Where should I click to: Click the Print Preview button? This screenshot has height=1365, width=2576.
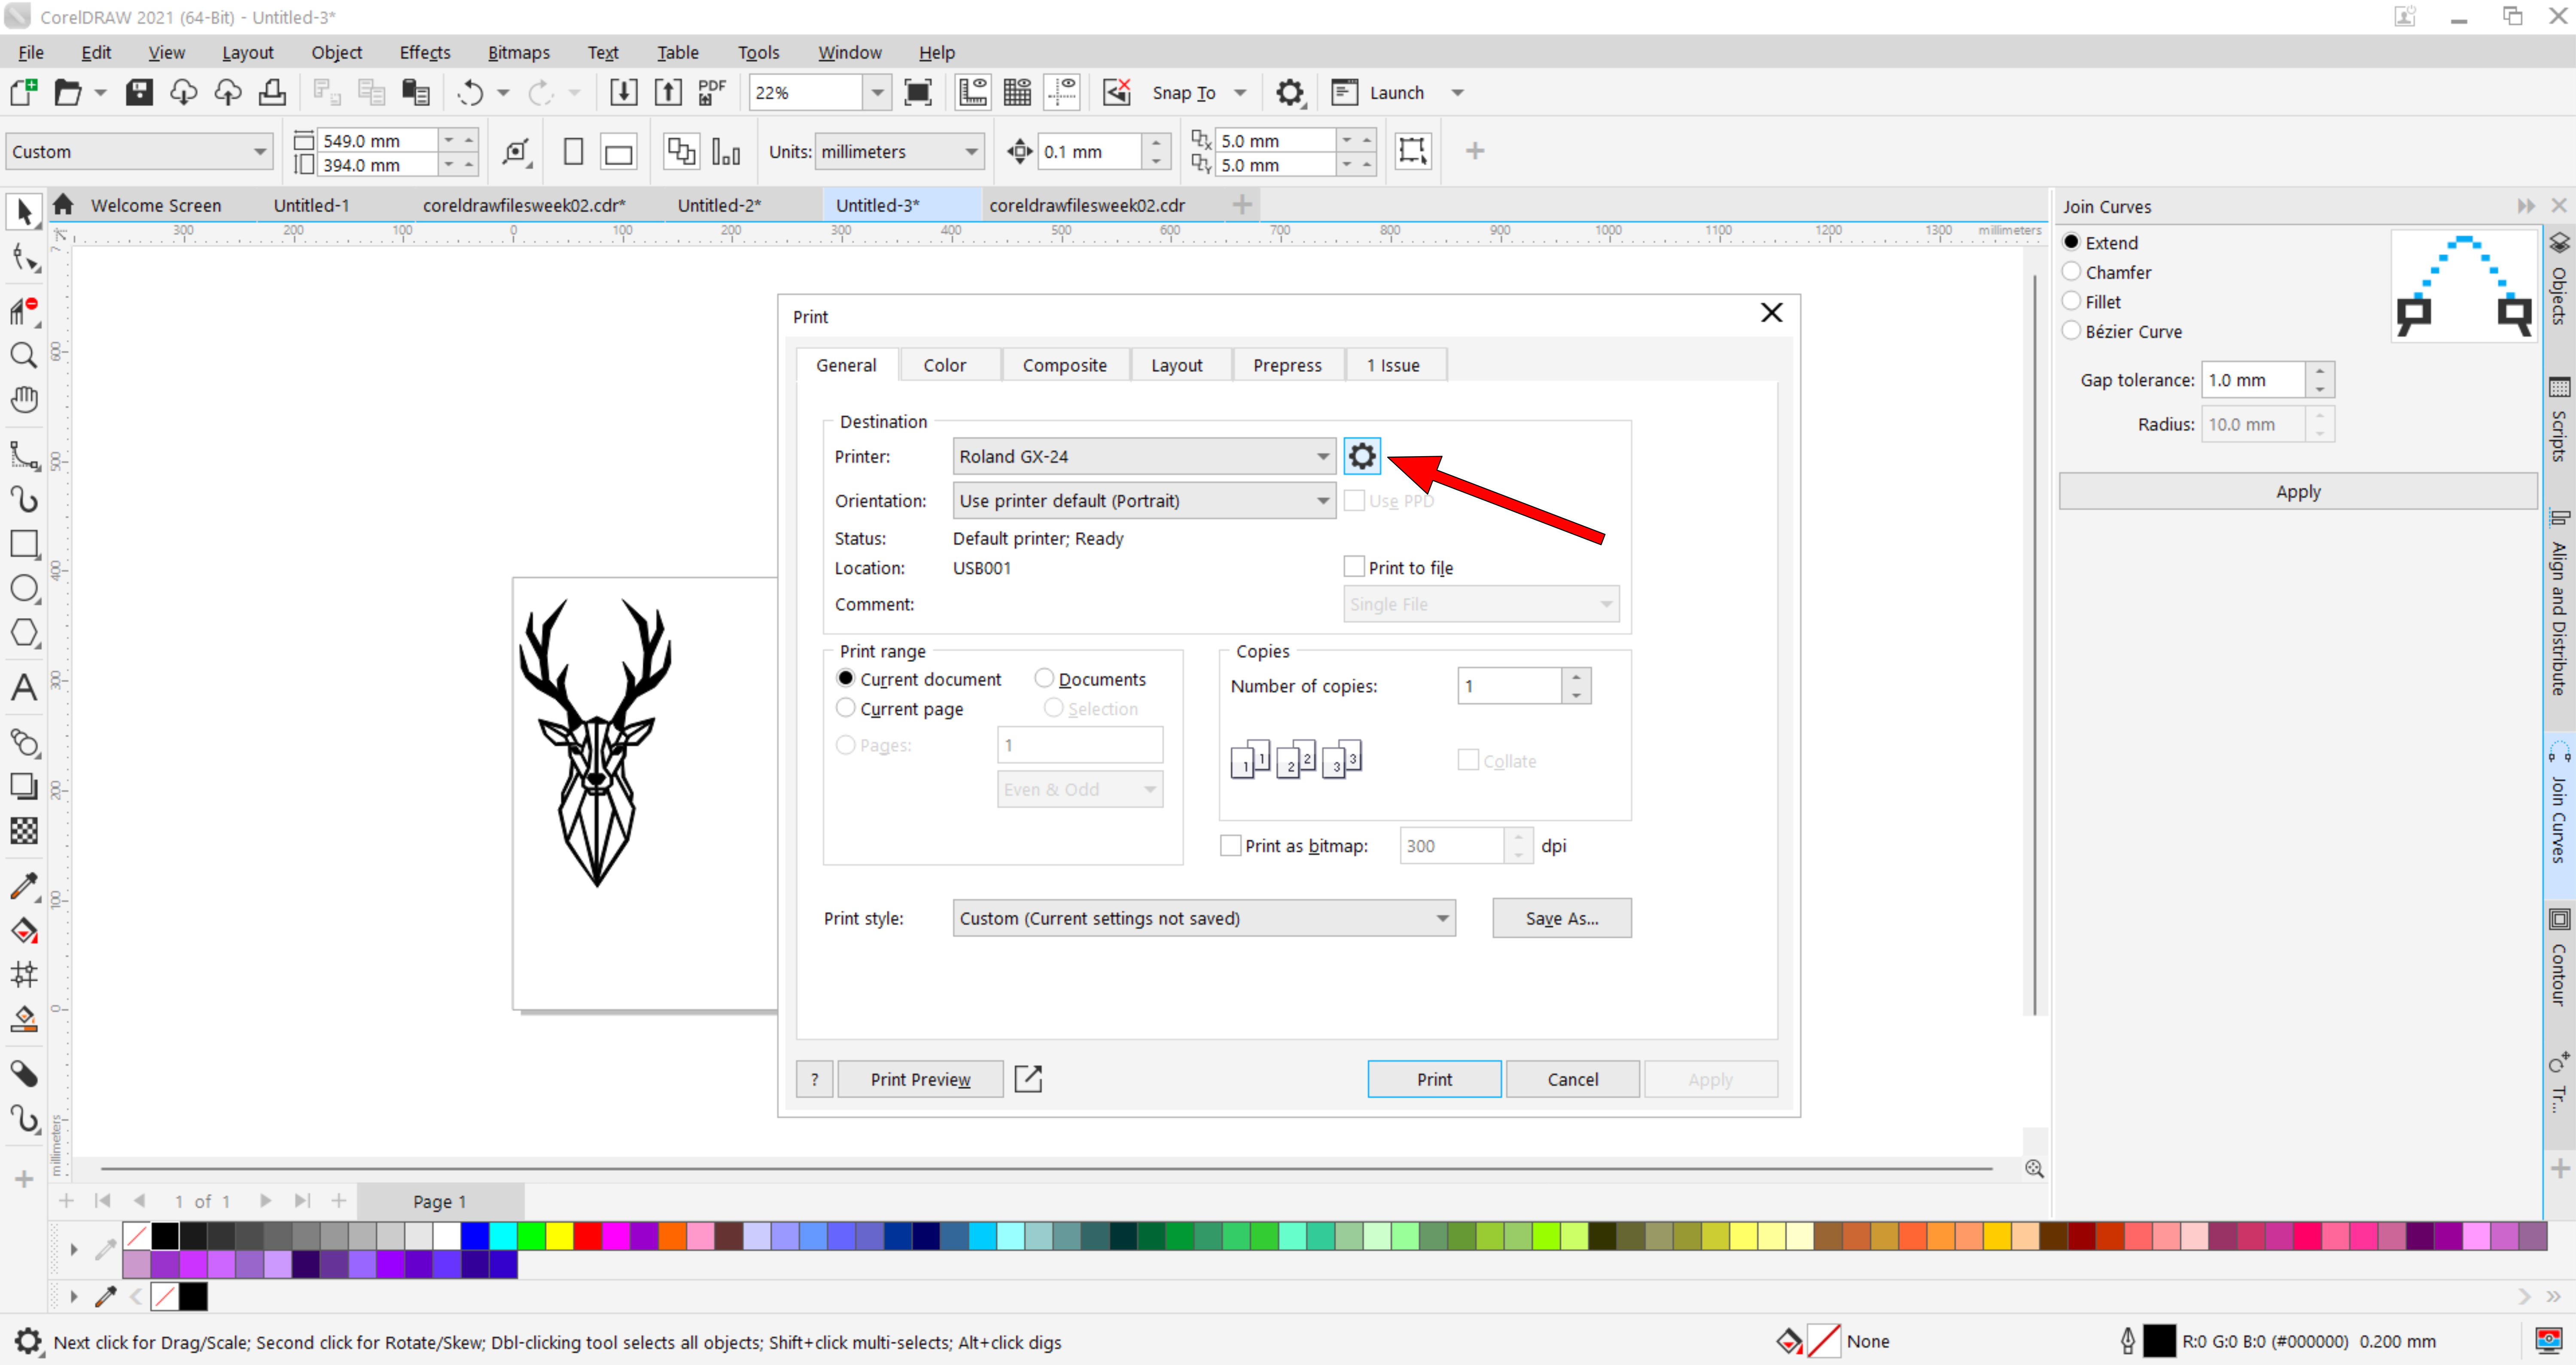[x=919, y=1079]
